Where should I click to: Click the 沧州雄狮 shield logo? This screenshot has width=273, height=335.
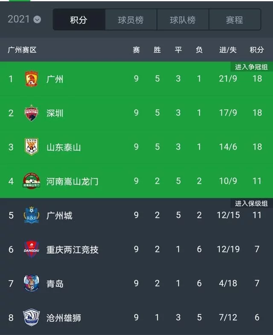[x=32, y=318]
